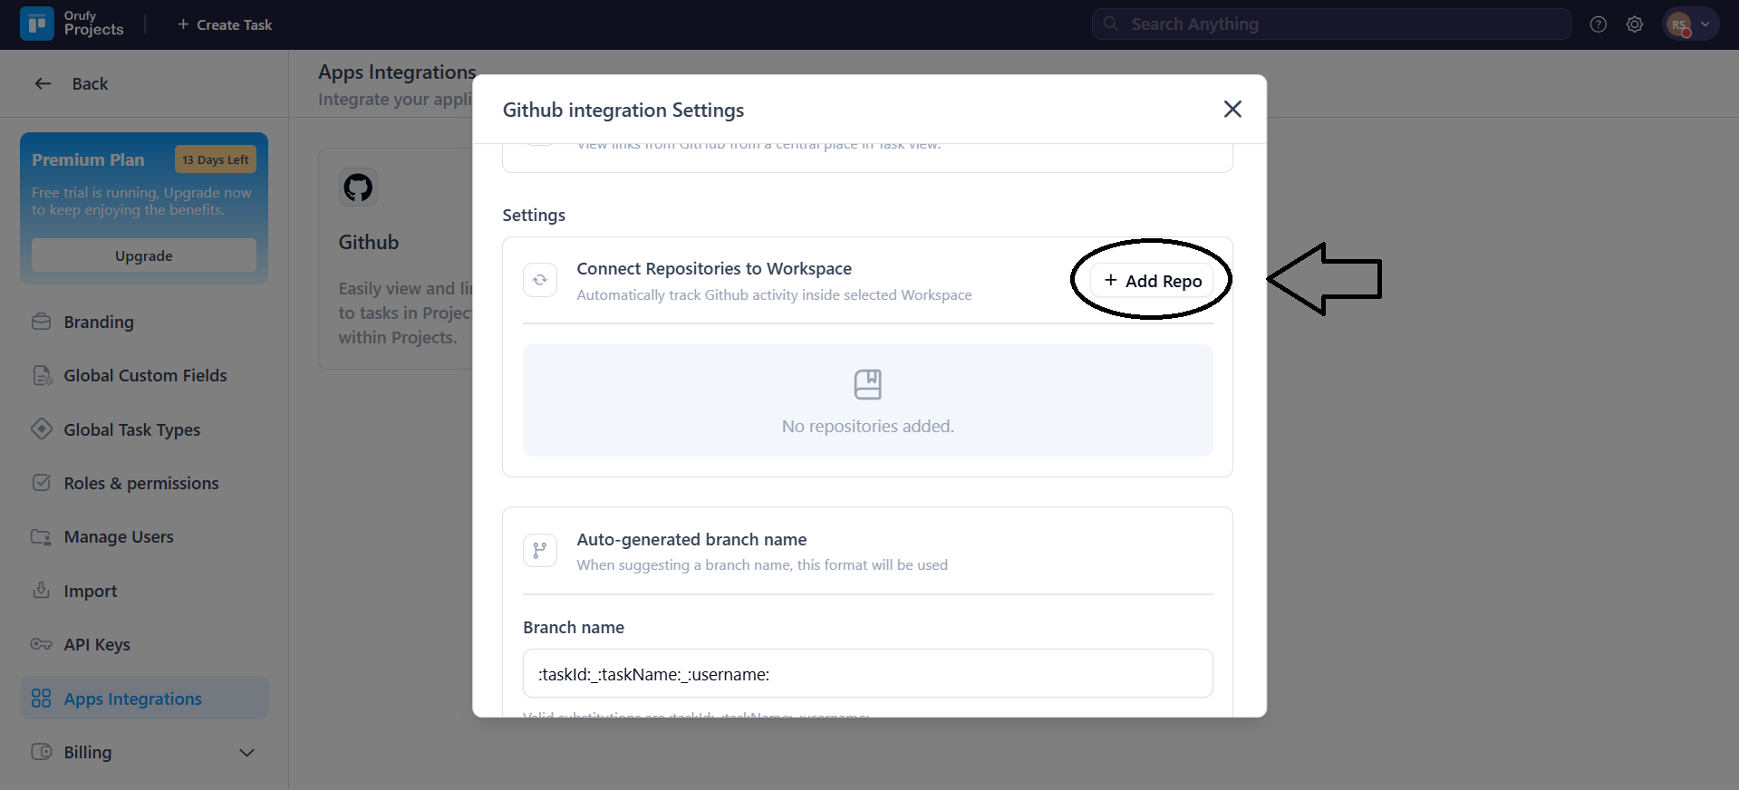Click the Github logo icon on the card

(x=358, y=188)
